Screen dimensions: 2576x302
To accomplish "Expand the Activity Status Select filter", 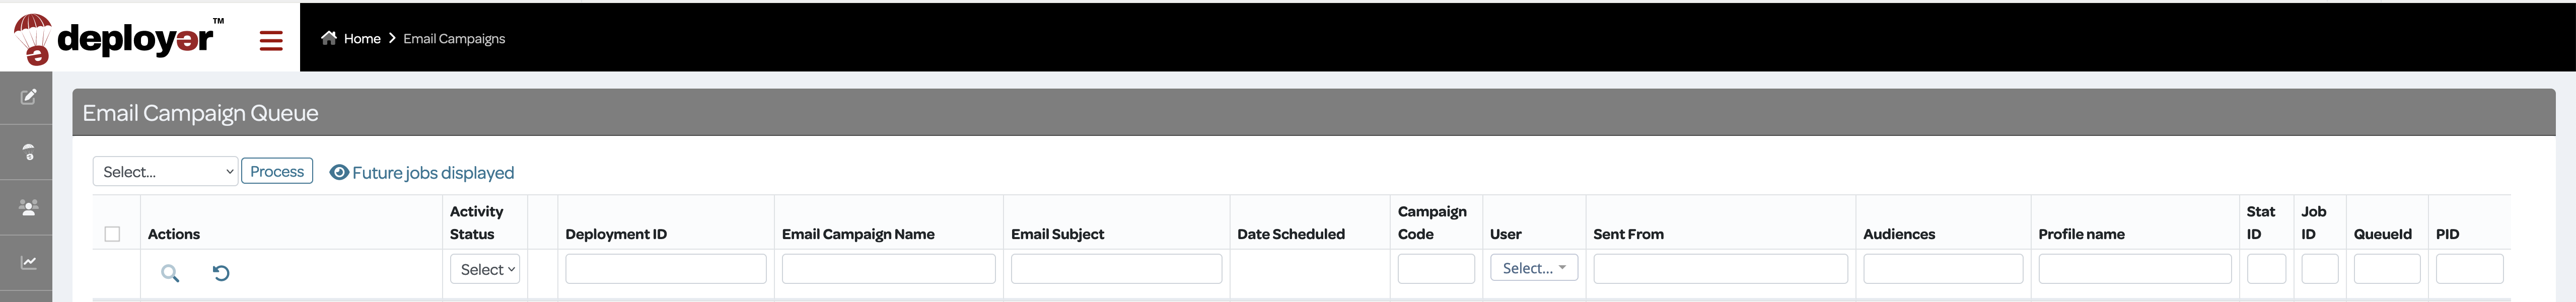I will click(485, 269).
